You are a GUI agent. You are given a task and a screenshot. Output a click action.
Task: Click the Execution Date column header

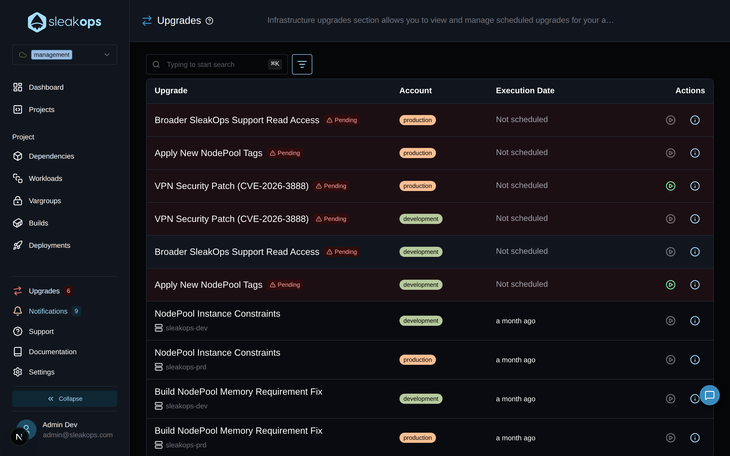click(525, 90)
